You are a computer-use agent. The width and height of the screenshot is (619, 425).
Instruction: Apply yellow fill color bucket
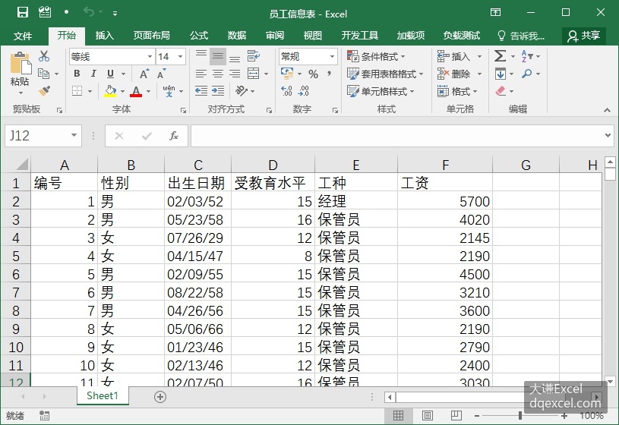pyautogui.click(x=110, y=91)
